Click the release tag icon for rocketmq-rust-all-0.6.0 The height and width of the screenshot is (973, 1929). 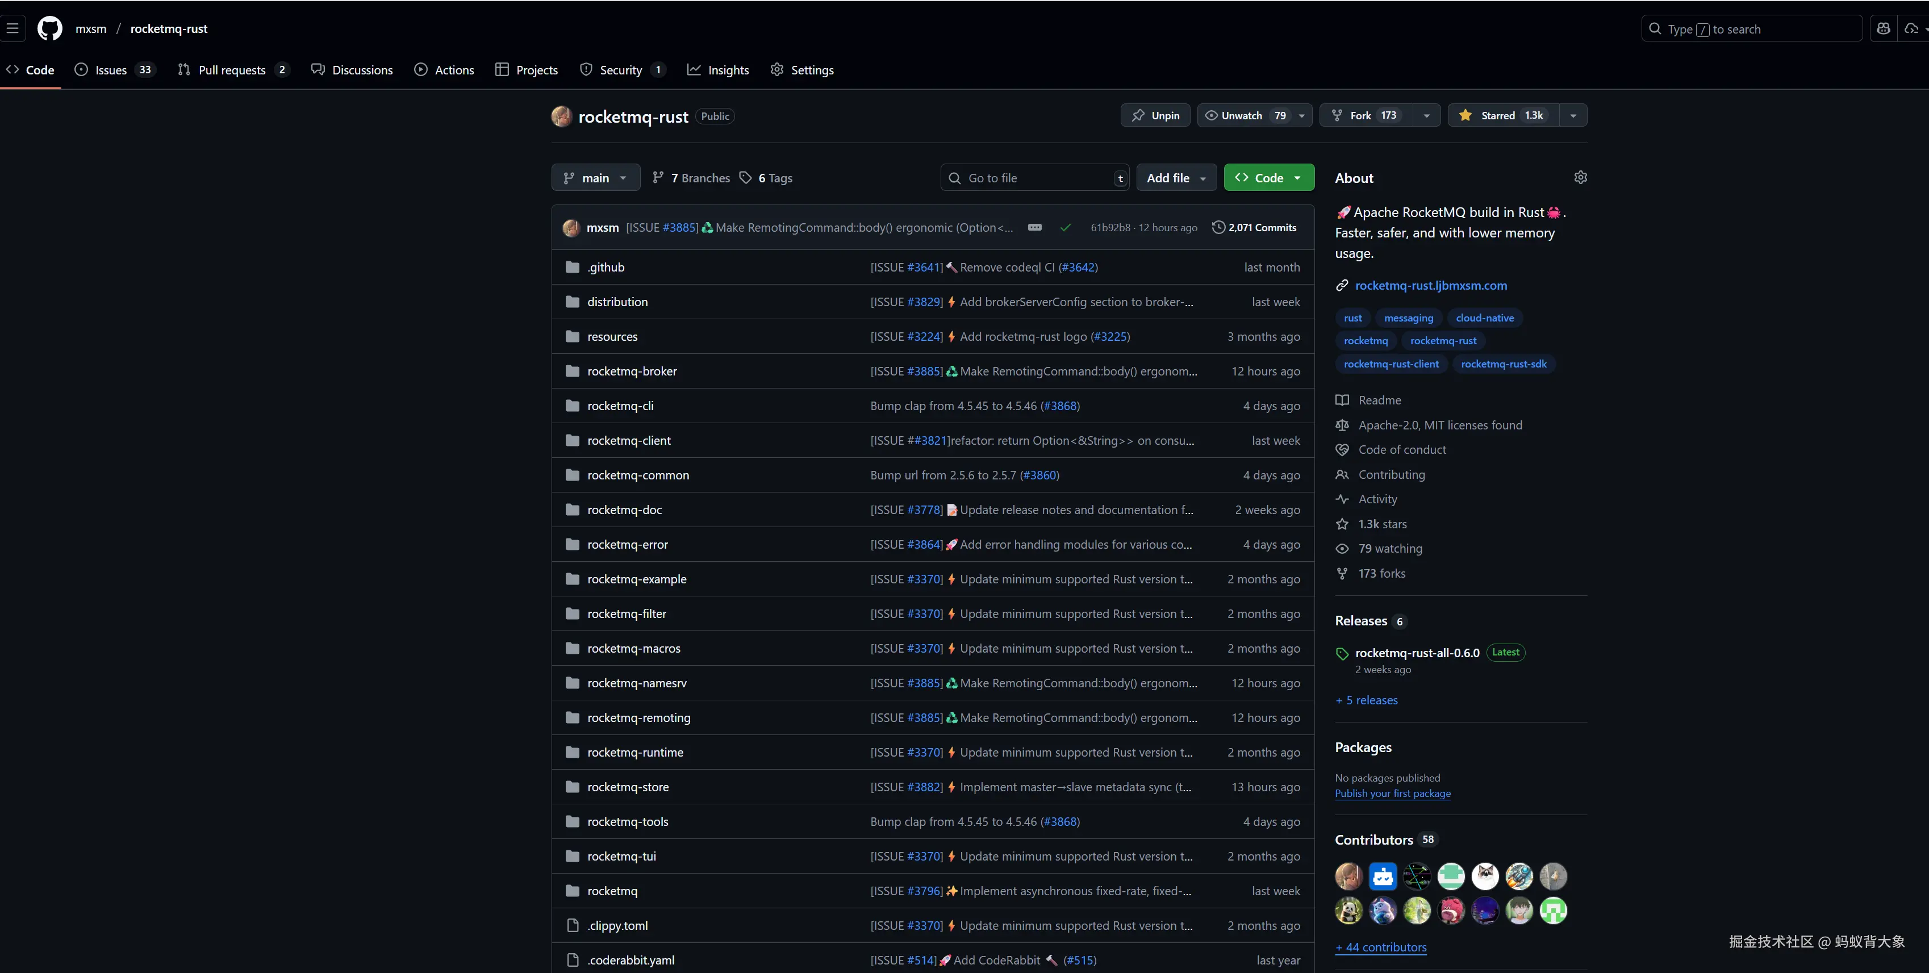[1342, 653]
